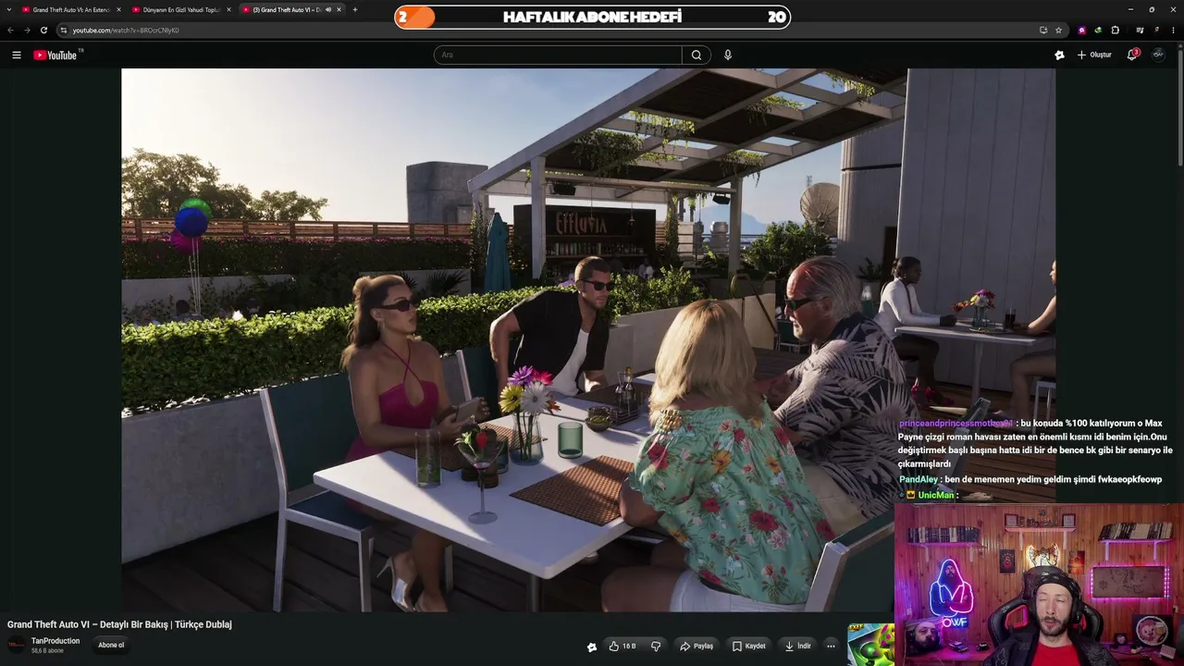Go to the YouTube home logo

coord(57,55)
